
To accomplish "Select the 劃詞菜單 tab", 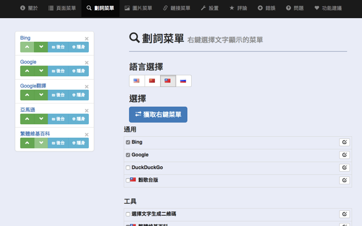I will 101,8.
